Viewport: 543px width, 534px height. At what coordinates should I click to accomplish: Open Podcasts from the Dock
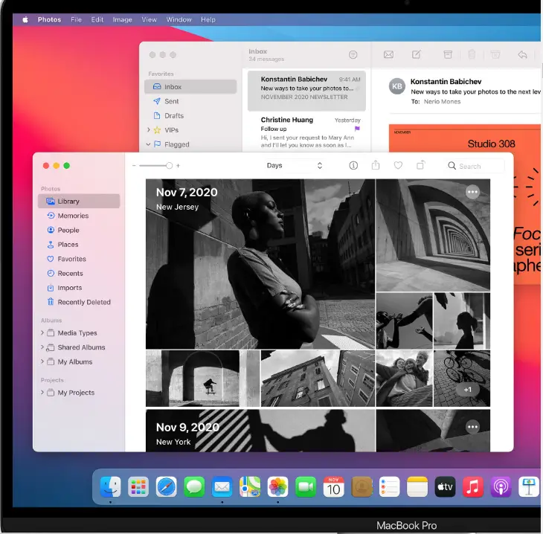coord(501,486)
